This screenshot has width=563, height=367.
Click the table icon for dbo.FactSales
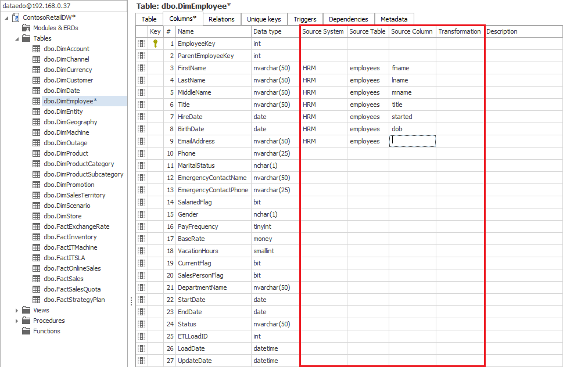pyautogui.click(x=36, y=279)
